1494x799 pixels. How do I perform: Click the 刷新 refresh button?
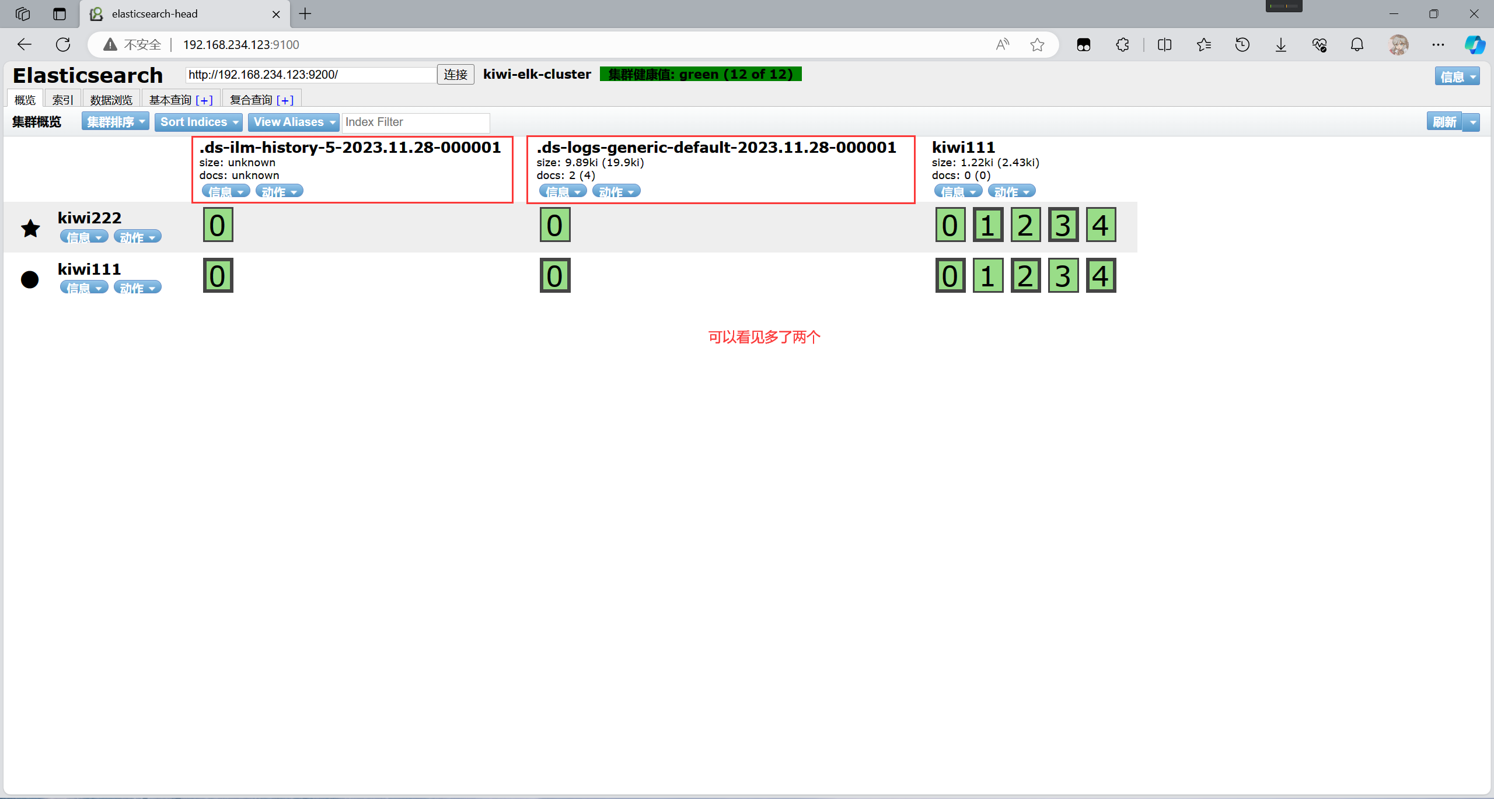pyautogui.click(x=1444, y=122)
